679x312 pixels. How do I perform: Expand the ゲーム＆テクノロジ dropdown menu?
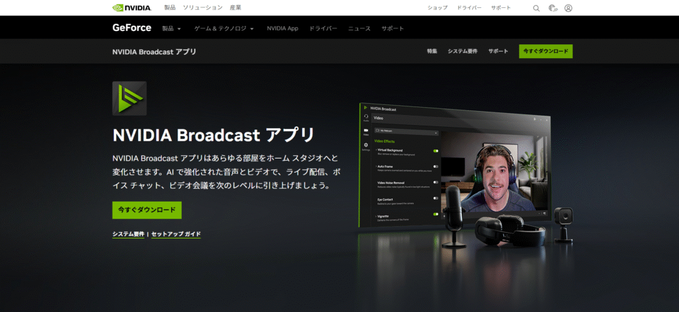coord(224,28)
